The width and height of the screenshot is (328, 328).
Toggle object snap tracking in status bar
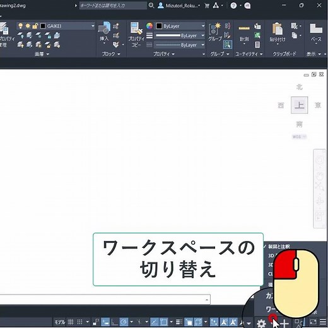coord(155,322)
